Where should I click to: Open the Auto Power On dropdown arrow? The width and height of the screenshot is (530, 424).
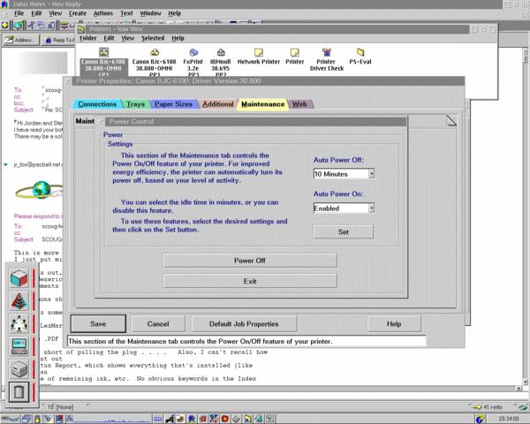coord(372,208)
